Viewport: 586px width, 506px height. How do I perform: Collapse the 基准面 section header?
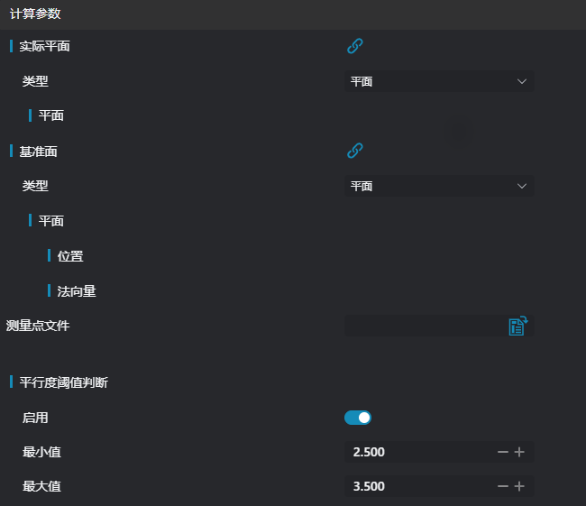tap(38, 152)
